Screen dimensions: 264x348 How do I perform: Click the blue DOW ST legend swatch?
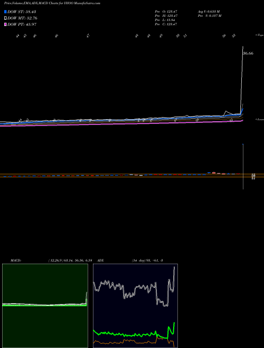tap(6, 12)
